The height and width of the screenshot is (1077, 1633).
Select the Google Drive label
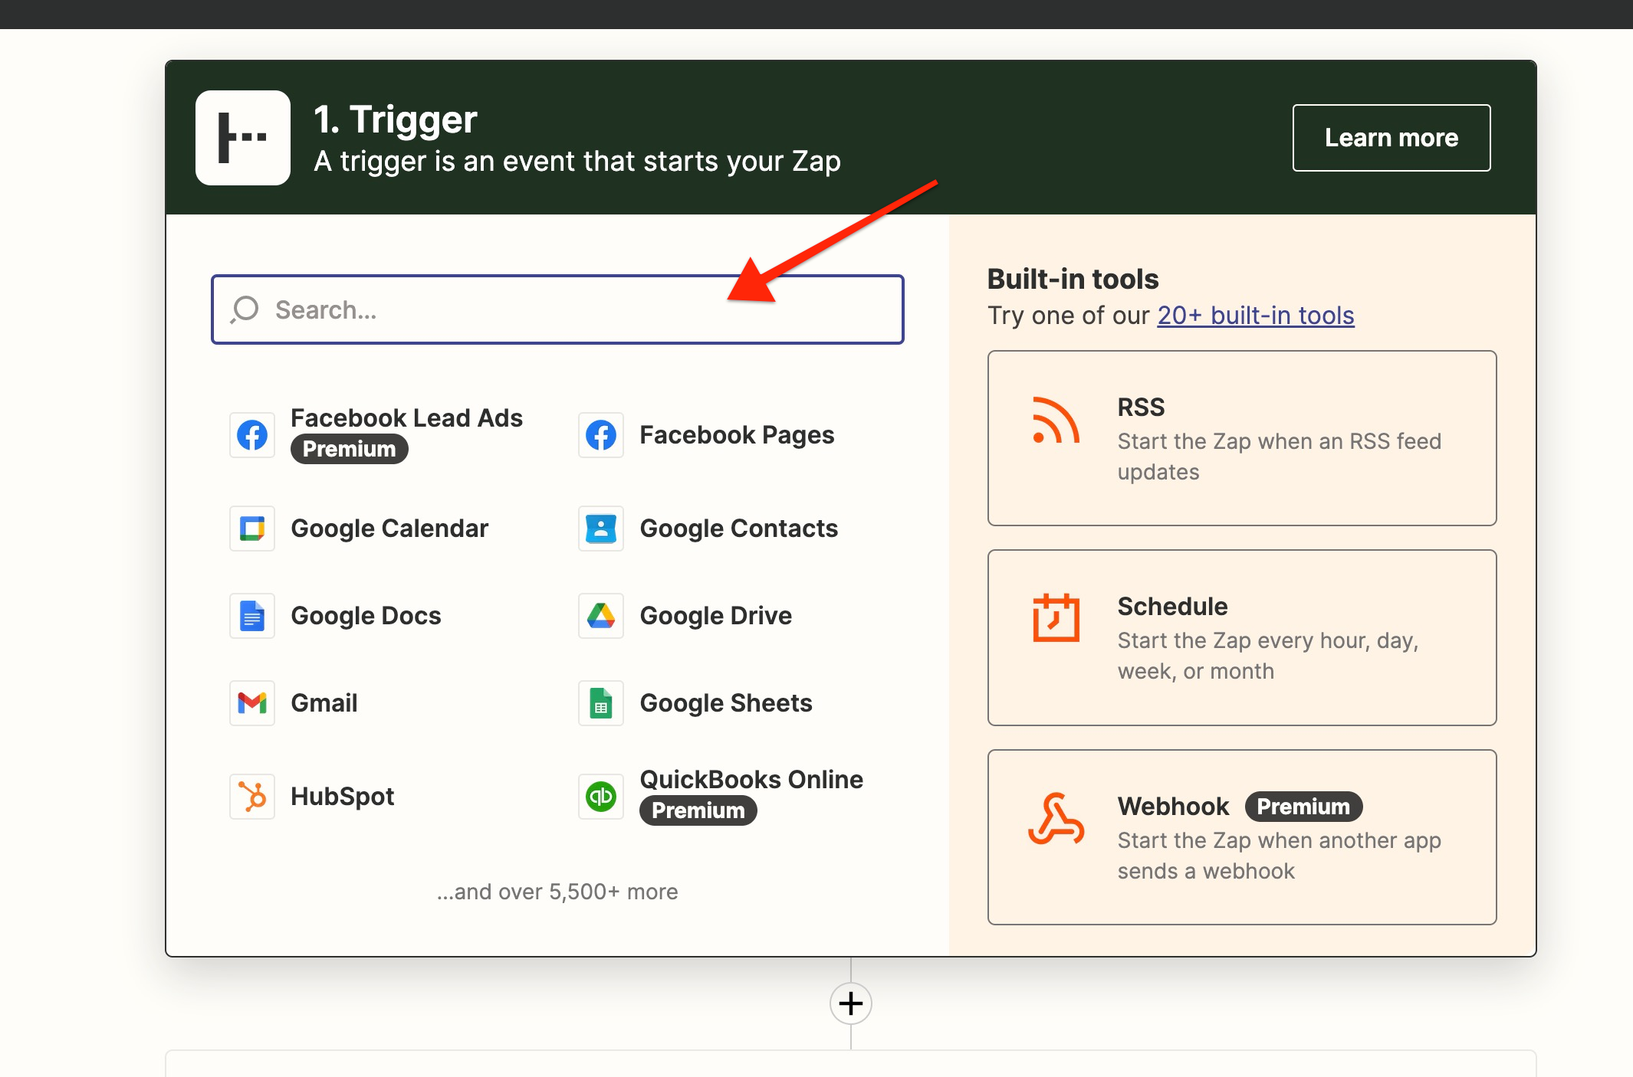(x=715, y=616)
